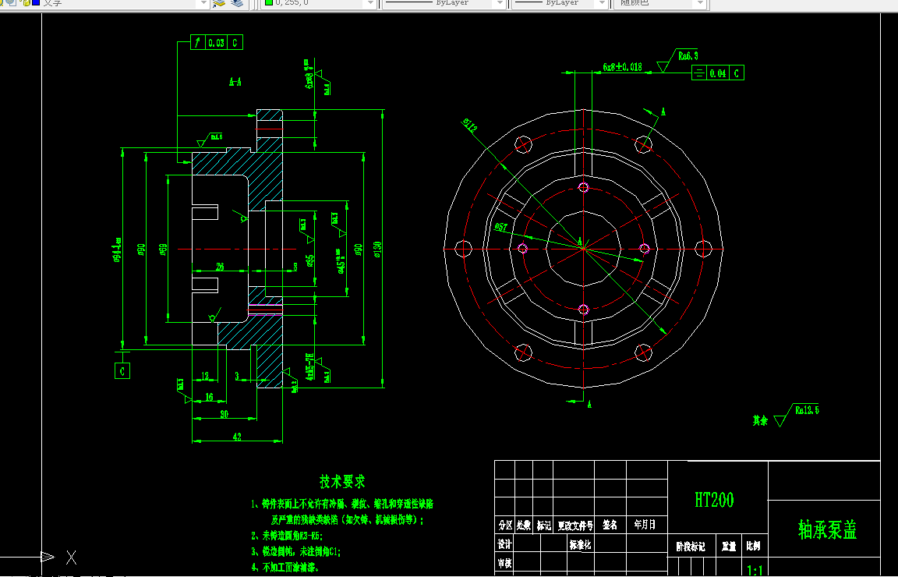
Task: Select technical requirement line 2 about R3-R5
Action: tap(287, 536)
